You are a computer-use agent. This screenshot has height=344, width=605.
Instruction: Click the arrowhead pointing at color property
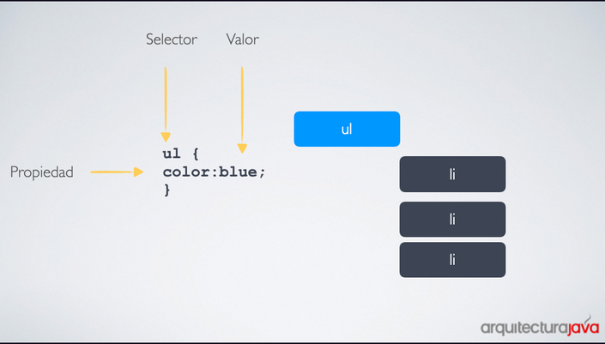point(138,172)
